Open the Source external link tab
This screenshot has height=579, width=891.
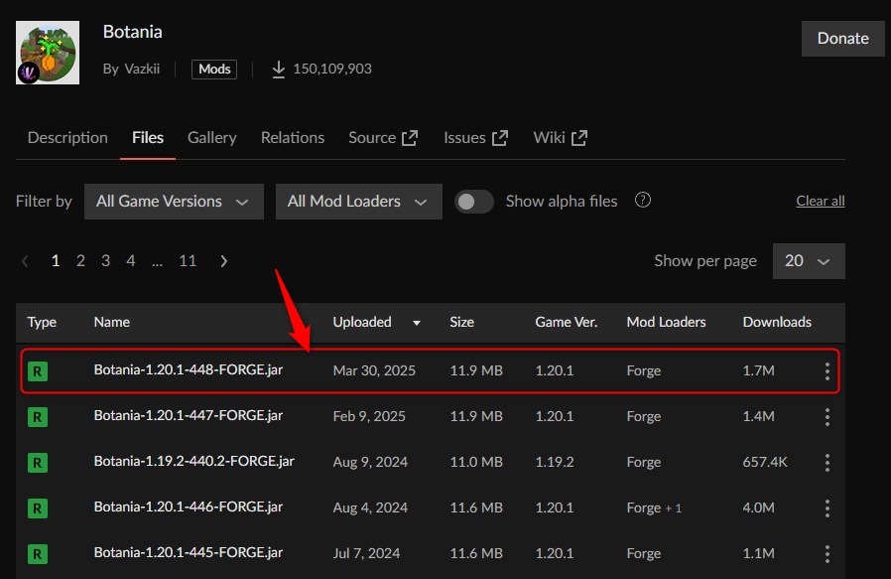pyautogui.click(x=383, y=138)
